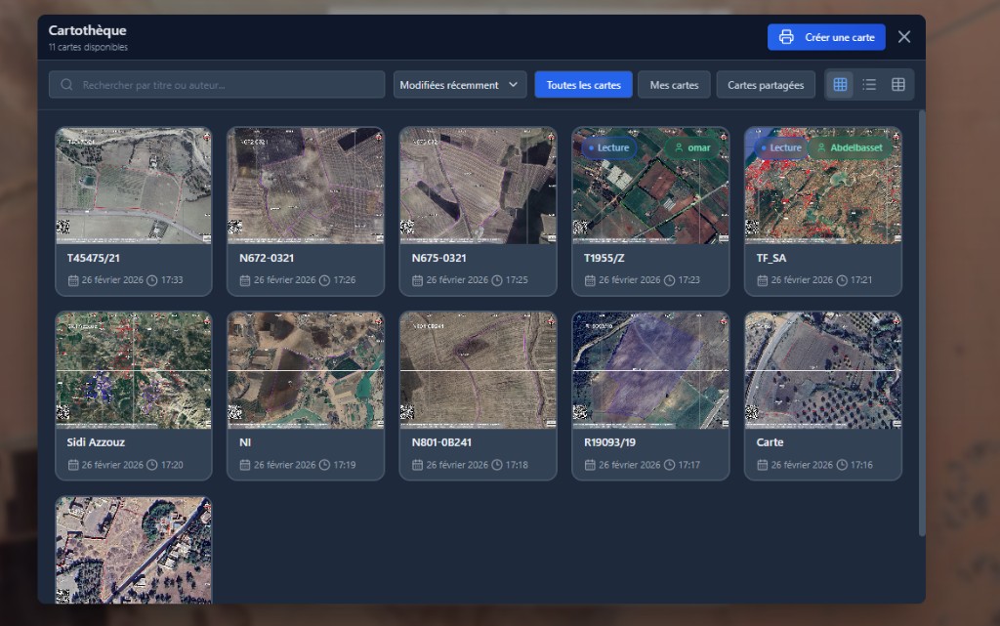Click the magnifier search icon

[66, 85]
